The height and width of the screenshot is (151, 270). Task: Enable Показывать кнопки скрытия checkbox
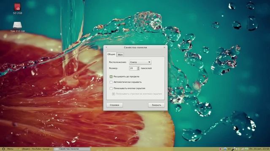pos(111,89)
